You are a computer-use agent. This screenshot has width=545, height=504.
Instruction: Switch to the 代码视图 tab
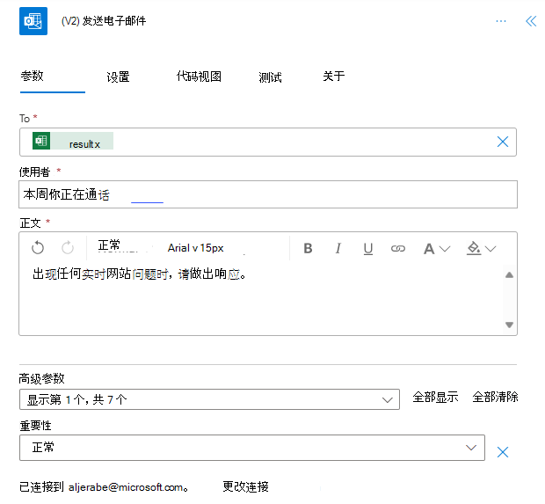(199, 77)
